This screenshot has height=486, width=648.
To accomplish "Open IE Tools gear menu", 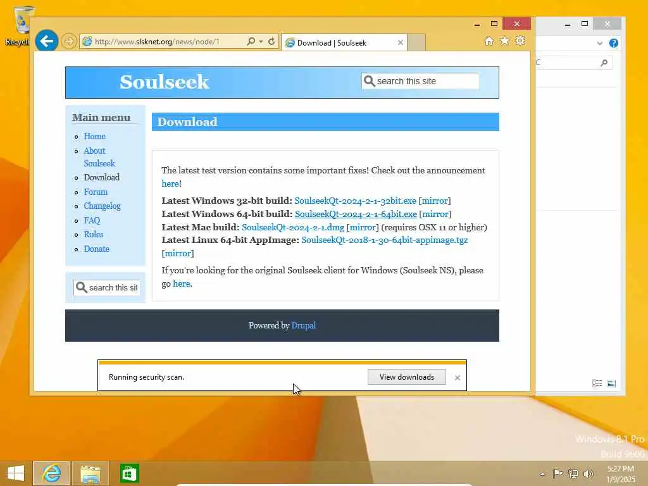I will (520, 41).
